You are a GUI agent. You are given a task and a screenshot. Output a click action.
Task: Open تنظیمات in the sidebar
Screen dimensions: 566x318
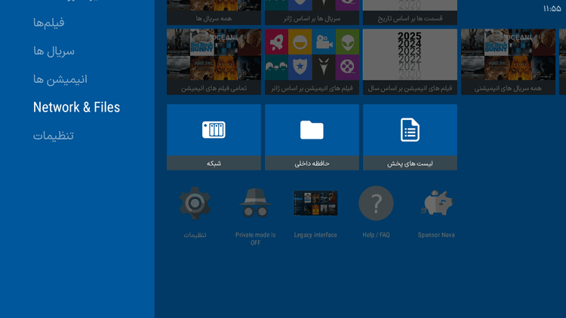54,136
